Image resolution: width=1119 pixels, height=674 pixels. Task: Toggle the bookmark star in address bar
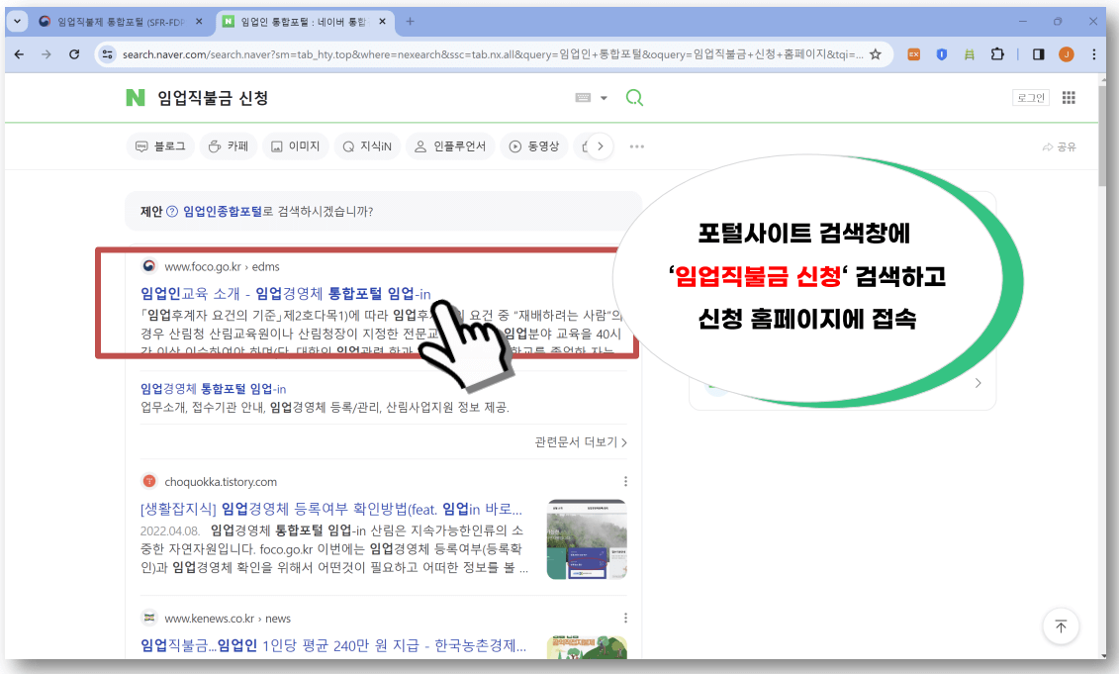[876, 54]
